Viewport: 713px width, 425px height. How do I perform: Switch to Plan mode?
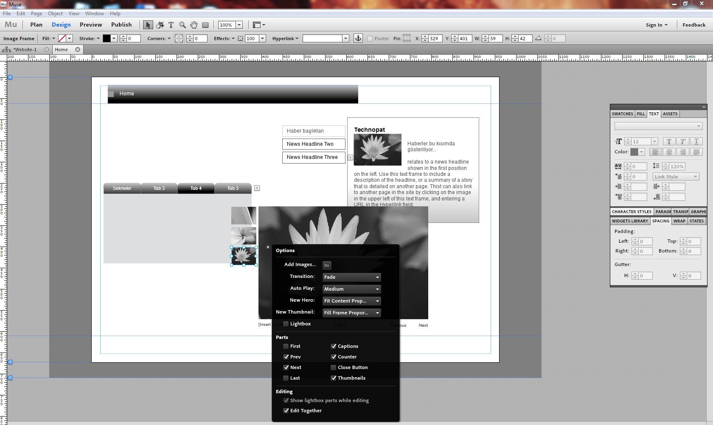tap(36, 25)
